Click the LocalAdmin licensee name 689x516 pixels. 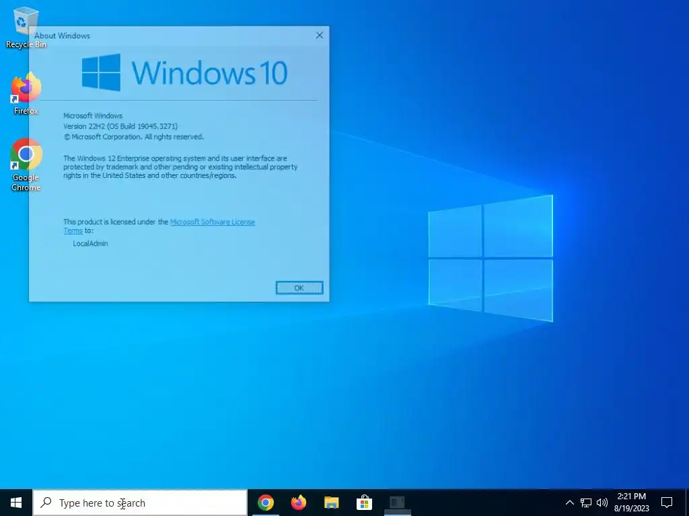pyautogui.click(x=90, y=243)
